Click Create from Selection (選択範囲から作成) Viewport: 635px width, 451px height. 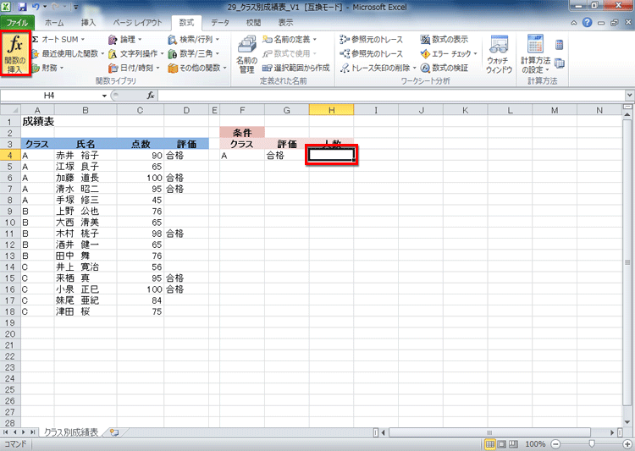point(296,68)
